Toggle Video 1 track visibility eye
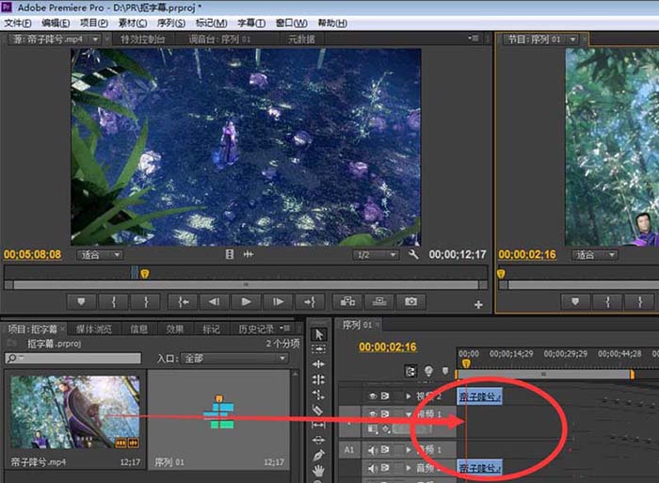 click(x=373, y=414)
